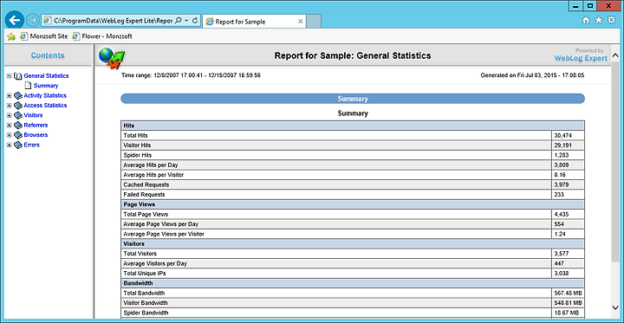
Task: Select the Spider Hits value 1,283
Action: coord(562,155)
